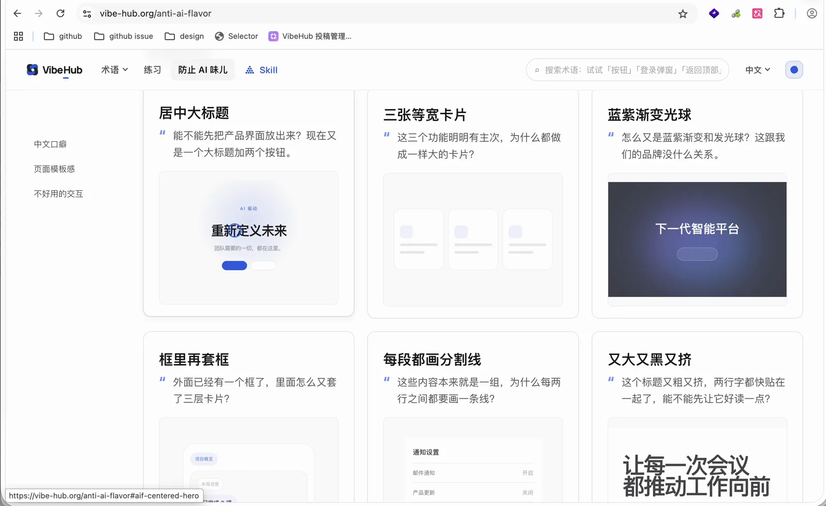Click the VibeHub logo

[x=54, y=70]
